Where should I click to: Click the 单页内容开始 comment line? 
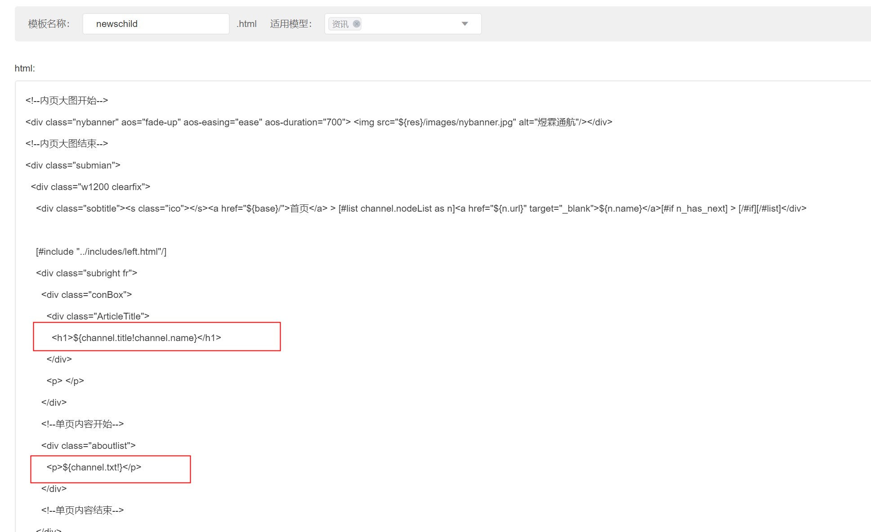click(x=82, y=424)
